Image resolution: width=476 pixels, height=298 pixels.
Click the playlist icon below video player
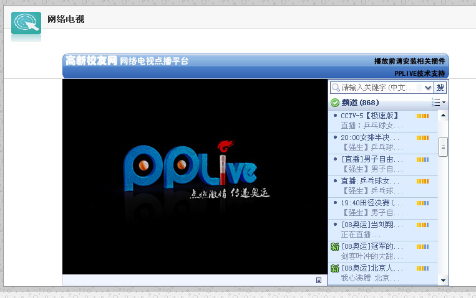tap(319, 280)
